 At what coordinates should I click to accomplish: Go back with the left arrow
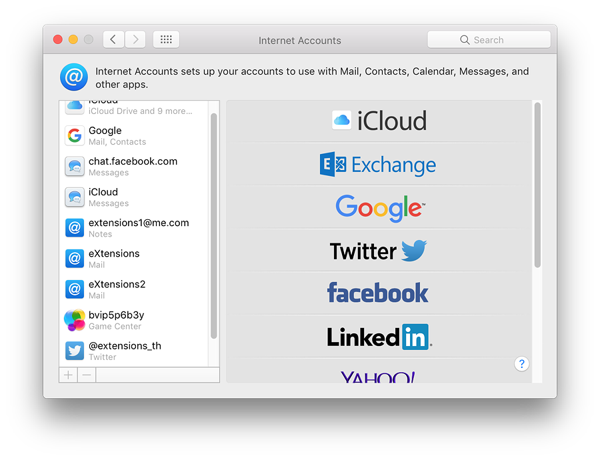click(113, 39)
